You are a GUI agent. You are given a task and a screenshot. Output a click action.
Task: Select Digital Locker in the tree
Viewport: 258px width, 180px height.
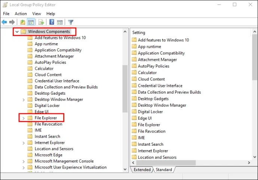click(47, 105)
